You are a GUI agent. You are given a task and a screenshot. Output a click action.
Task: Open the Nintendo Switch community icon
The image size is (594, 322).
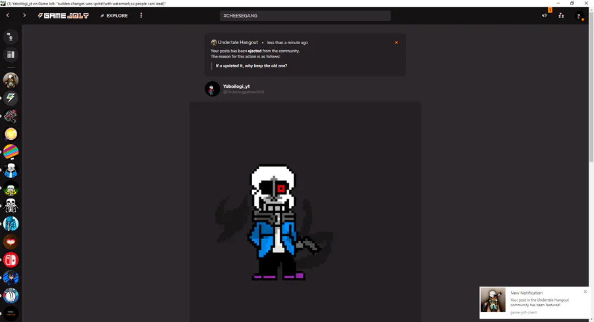pos(11,260)
